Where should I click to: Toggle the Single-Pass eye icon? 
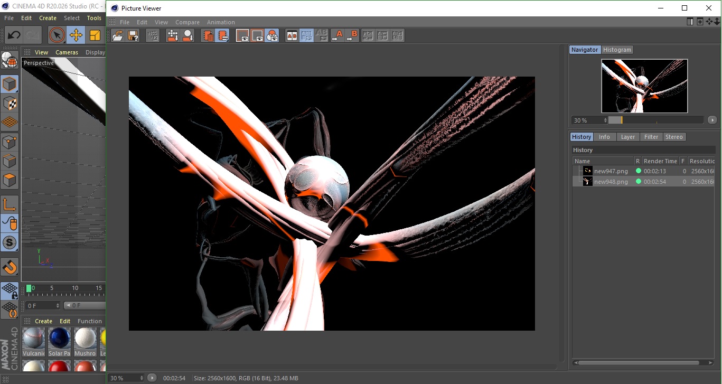point(257,36)
